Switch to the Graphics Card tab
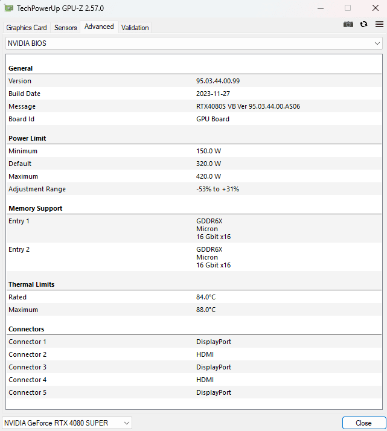The height and width of the screenshot is (431, 387). (27, 28)
